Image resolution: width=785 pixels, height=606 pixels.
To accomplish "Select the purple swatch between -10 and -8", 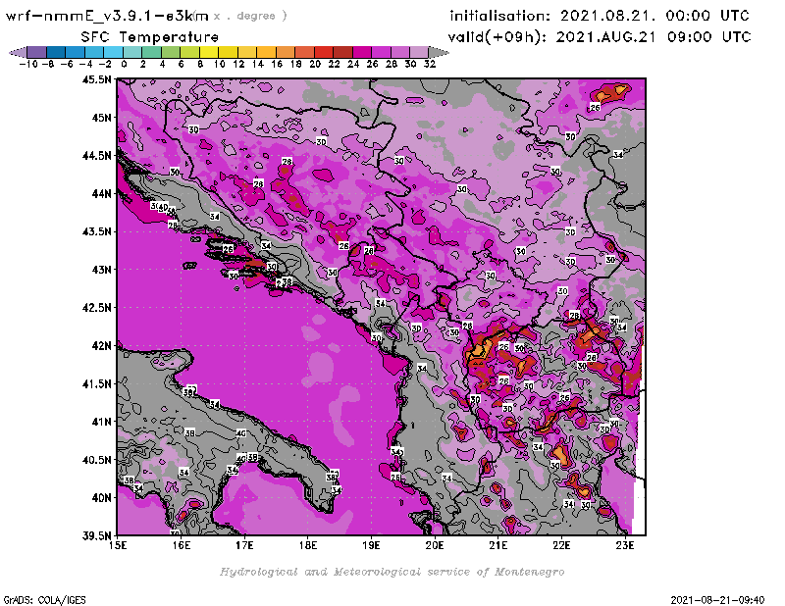I will click(x=36, y=51).
